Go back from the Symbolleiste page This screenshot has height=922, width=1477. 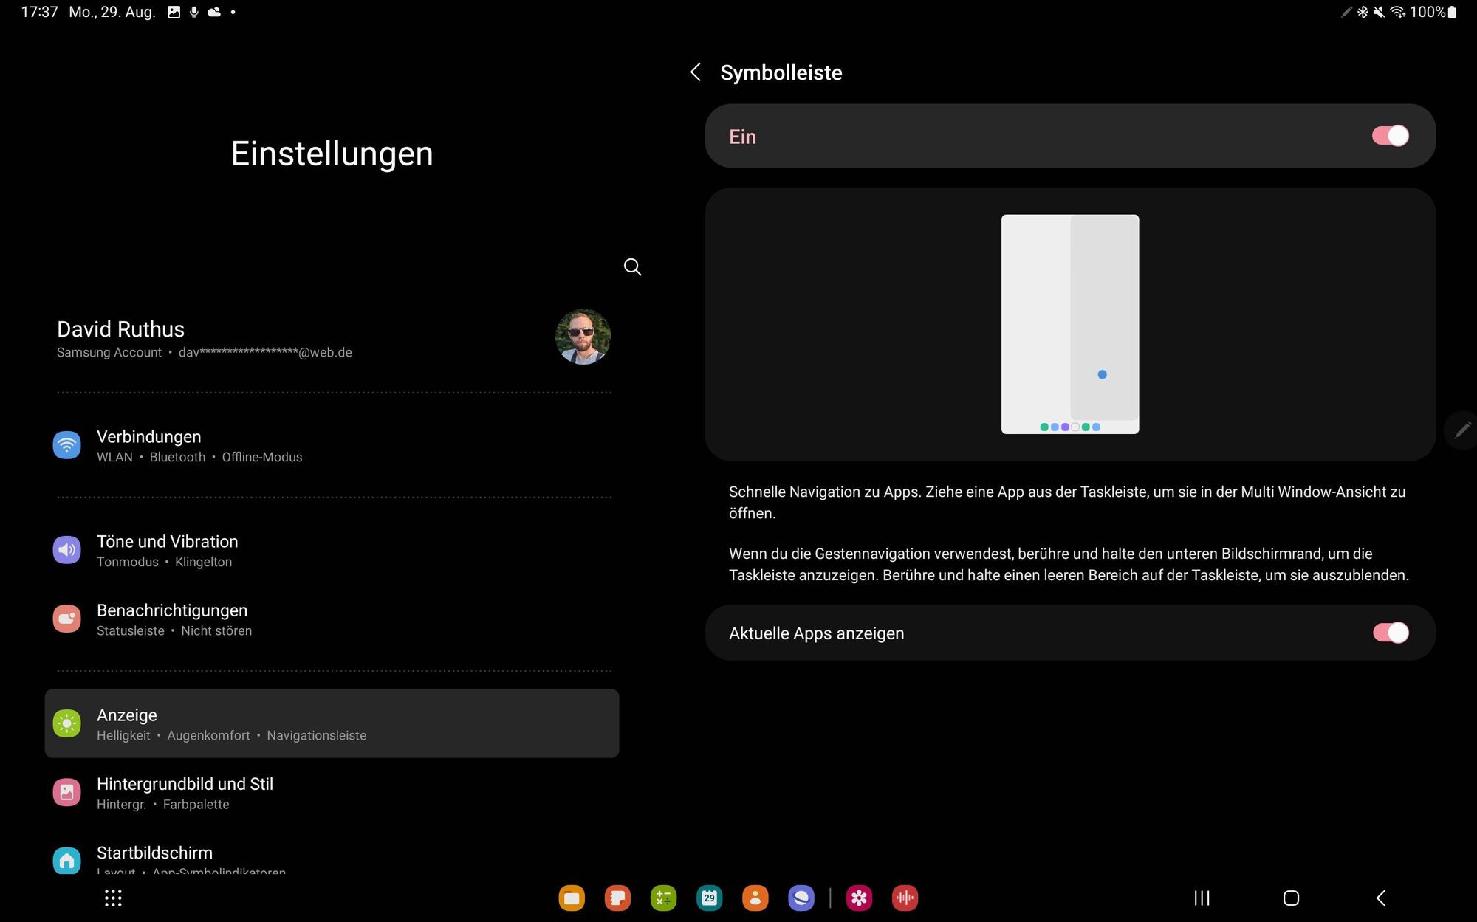(695, 72)
